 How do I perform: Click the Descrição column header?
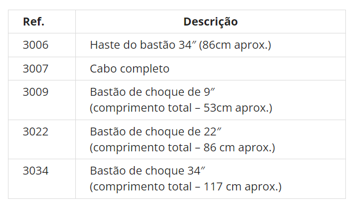click(211, 22)
